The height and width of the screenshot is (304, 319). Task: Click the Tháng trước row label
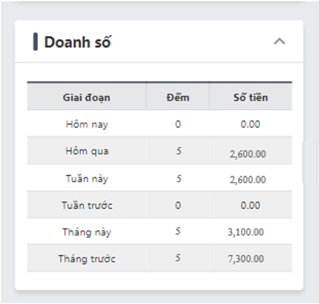click(87, 259)
